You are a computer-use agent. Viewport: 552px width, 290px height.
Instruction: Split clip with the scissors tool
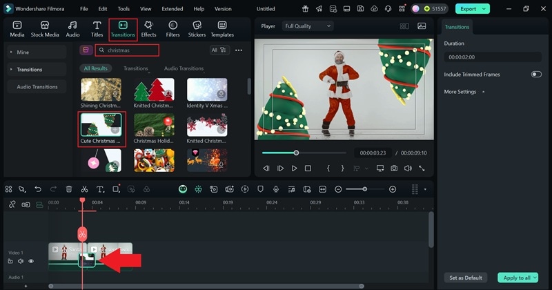(x=84, y=189)
